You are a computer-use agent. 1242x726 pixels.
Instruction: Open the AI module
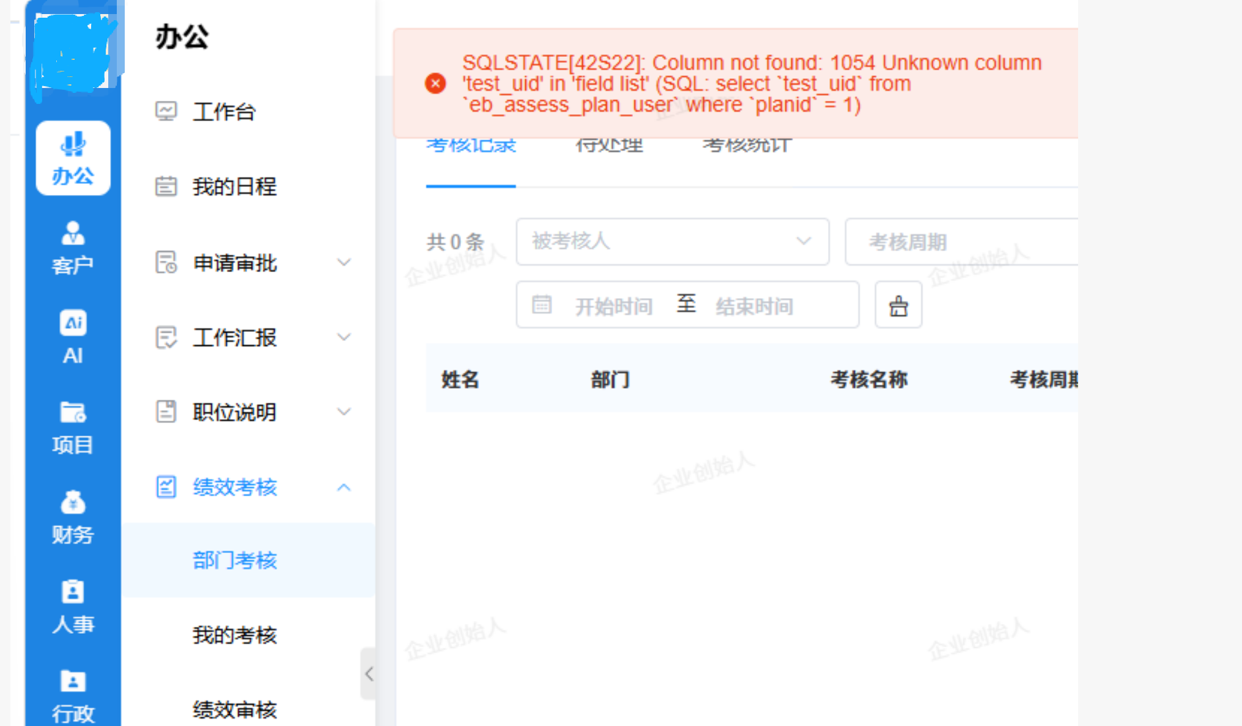click(x=73, y=337)
